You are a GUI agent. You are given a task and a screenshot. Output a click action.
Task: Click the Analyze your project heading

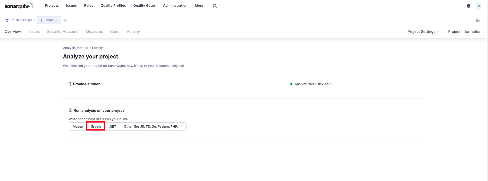coord(91,57)
